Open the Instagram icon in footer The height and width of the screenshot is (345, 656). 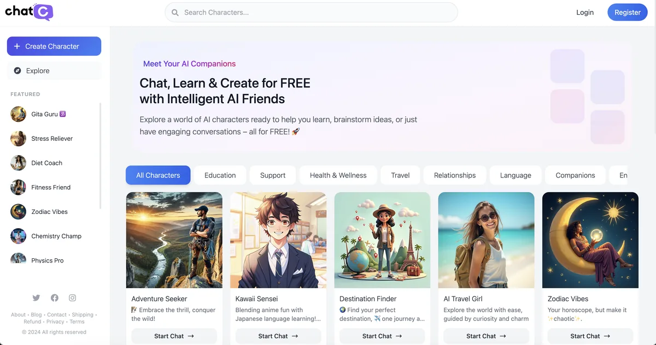pos(73,298)
